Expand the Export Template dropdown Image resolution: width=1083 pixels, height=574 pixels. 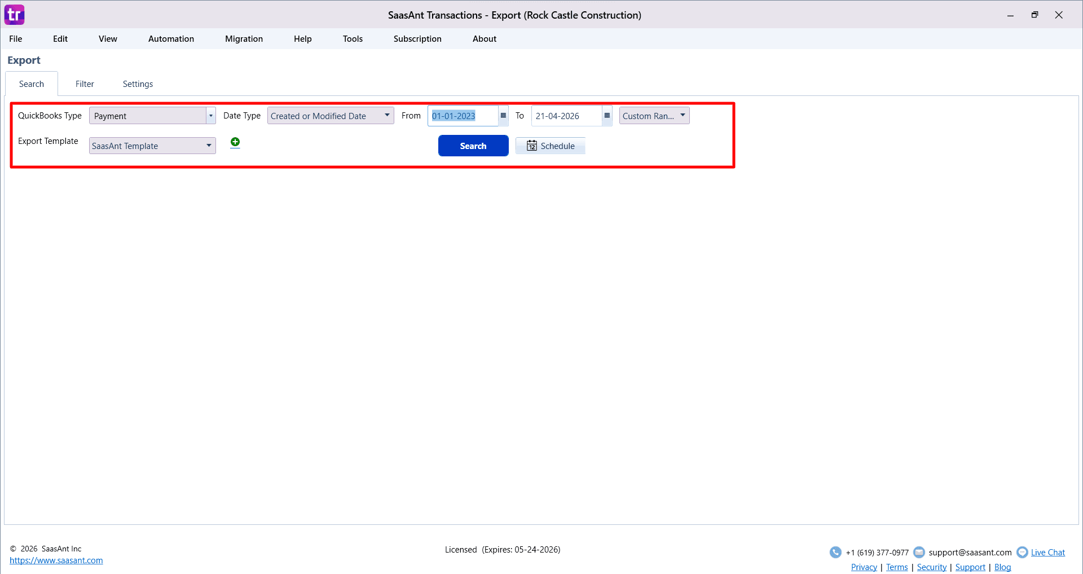(152, 146)
